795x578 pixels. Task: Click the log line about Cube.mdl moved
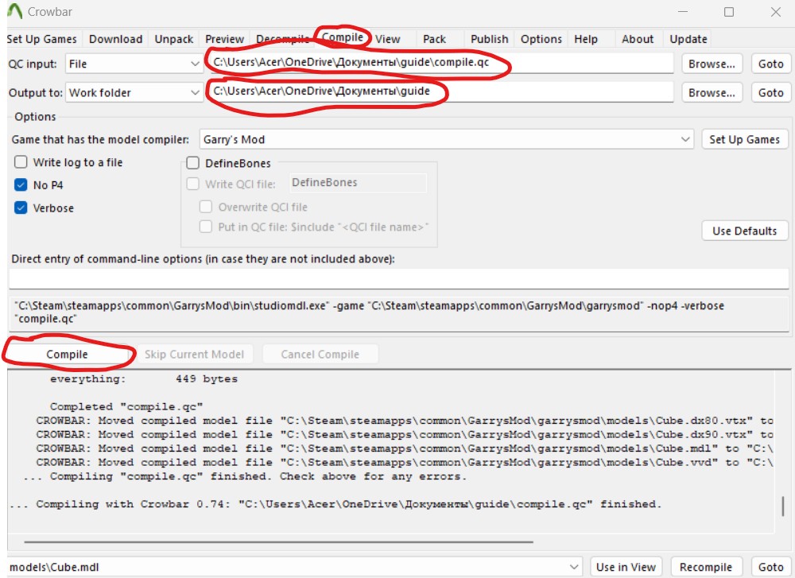(405, 448)
